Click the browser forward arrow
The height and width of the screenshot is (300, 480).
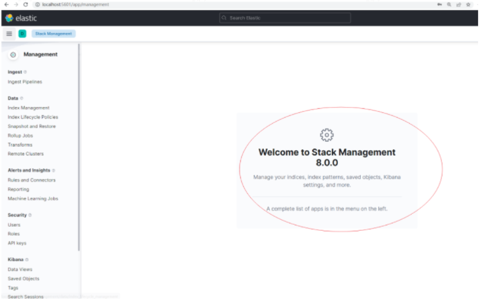coord(16,5)
